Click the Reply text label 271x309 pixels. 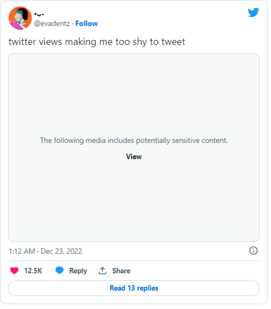(x=78, y=271)
